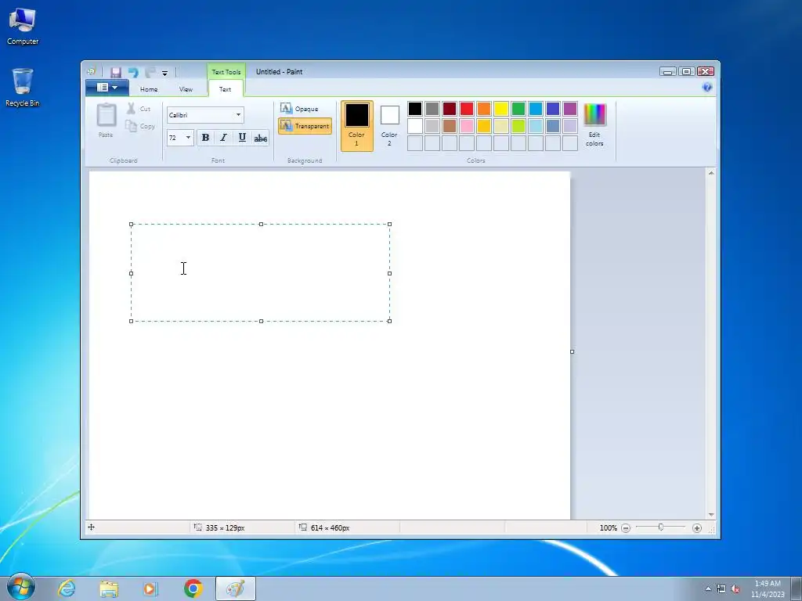Click inside the text box on canvas
Image resolution: width=802 pixels, height=601 pixels.
pos(260,272)
